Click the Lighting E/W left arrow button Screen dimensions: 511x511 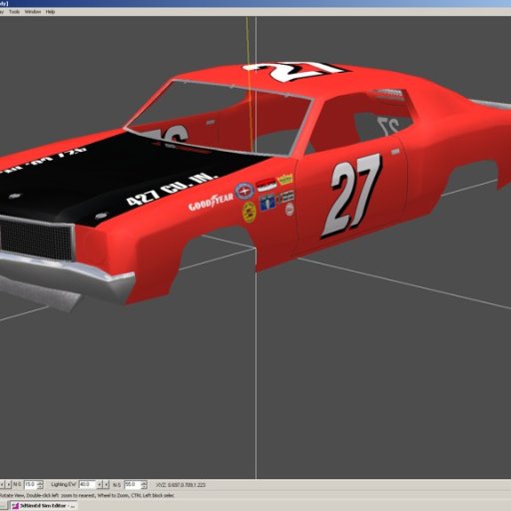tap(99, 485)
